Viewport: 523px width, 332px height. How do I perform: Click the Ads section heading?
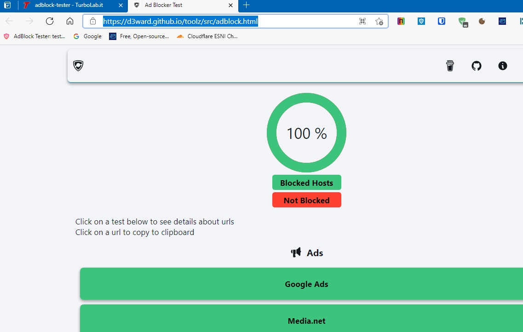[307, 252]
